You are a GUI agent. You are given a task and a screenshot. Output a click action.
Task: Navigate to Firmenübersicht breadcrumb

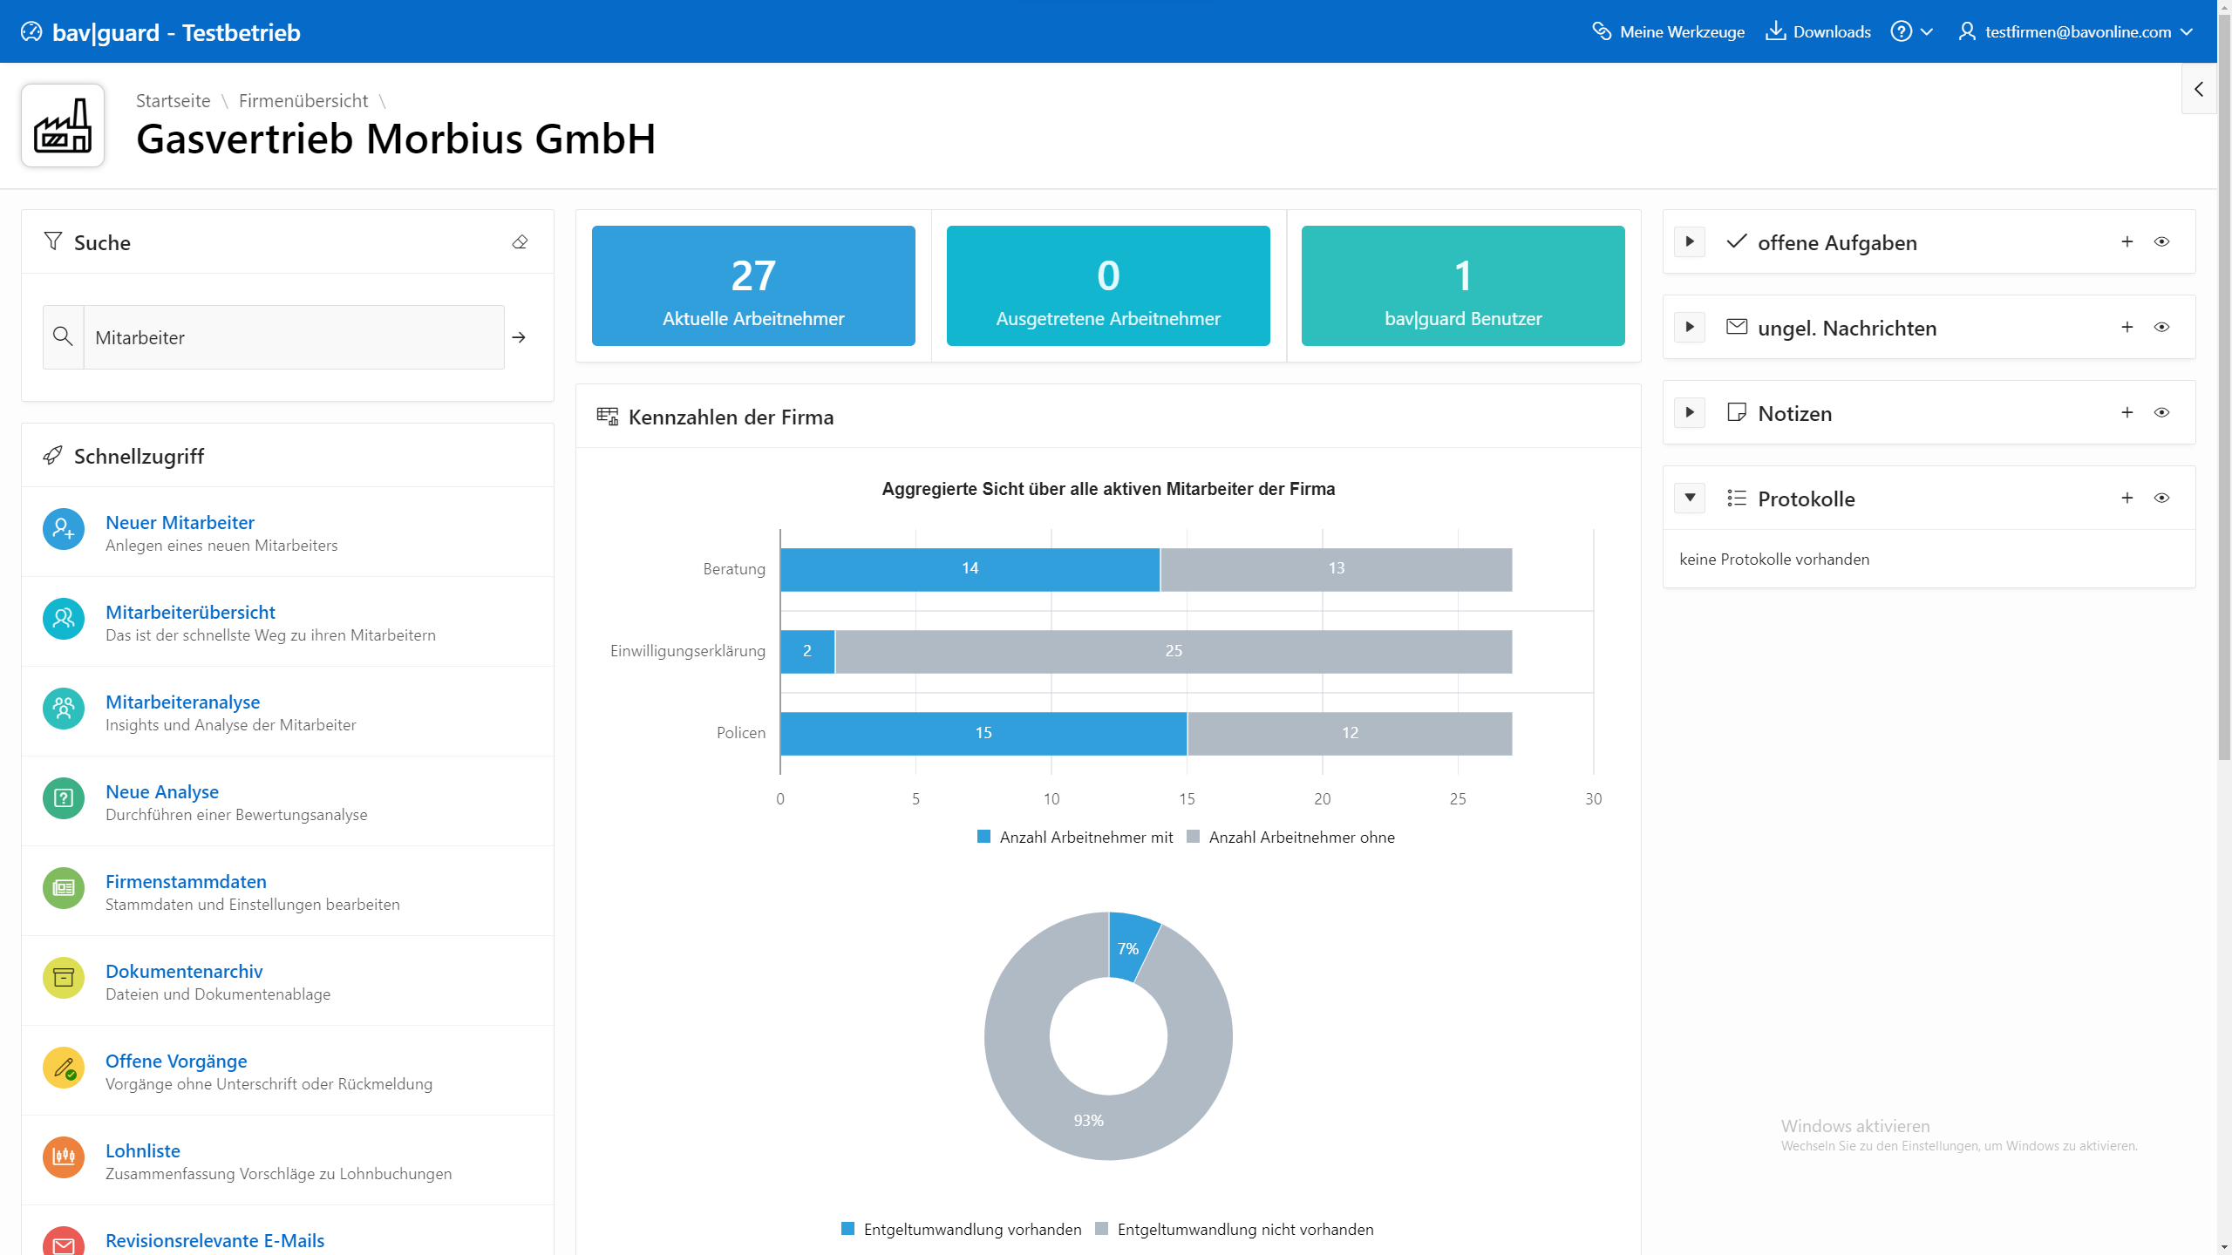click(x=303, y=101)
